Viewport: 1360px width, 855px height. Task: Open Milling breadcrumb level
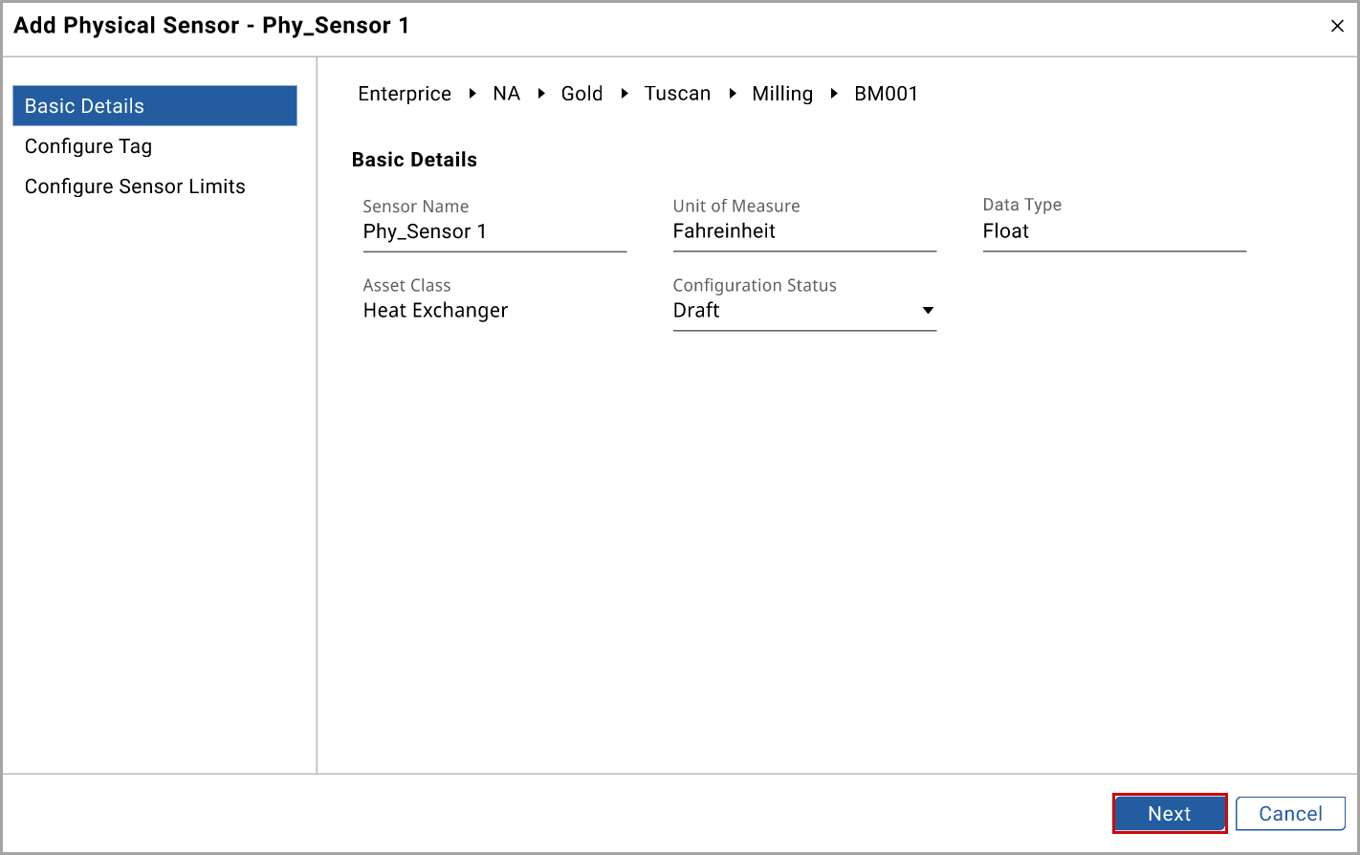pyautogui.click(x=781, y=94)
